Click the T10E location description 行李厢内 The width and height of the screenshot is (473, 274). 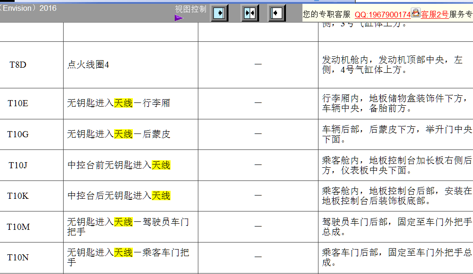pyautogui.click(x=395, y=103)
